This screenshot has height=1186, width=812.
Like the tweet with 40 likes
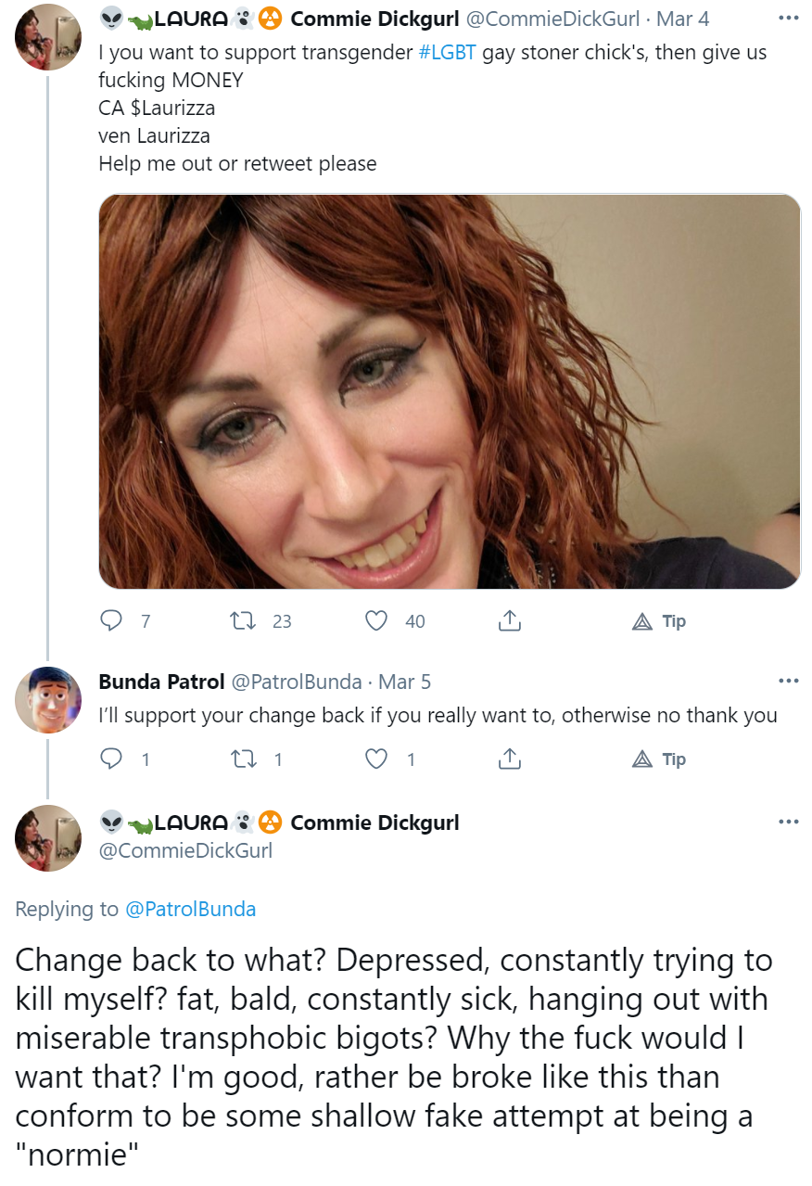pos(376,621)
